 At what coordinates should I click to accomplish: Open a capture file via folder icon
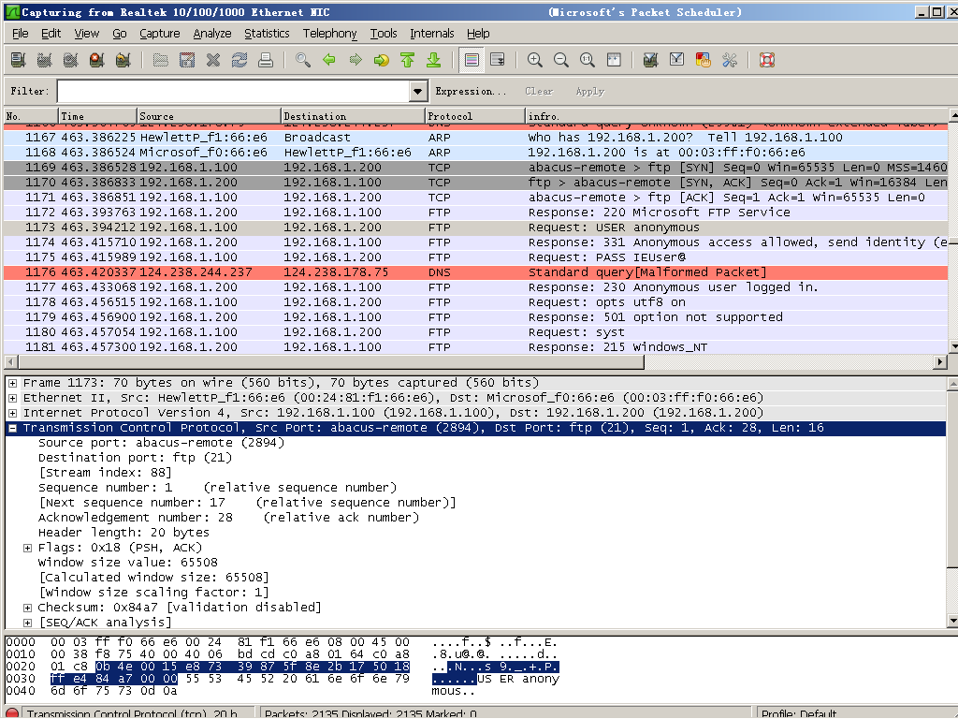pyautogui.click(x=161, y=60)
